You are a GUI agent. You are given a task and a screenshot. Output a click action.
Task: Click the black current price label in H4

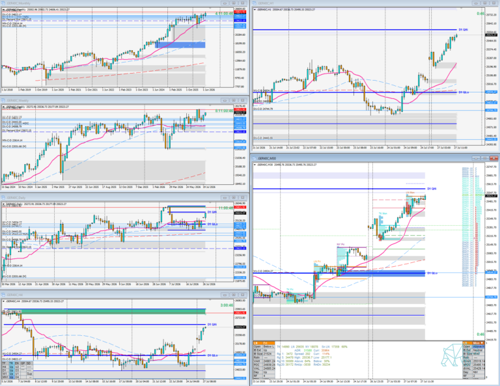click(240, 327)
